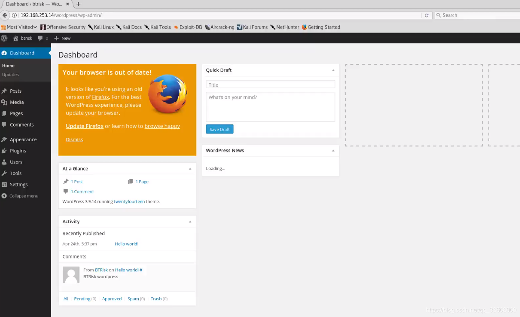Reload the page with the refresh icon
This screenshot has width=520, height=317.
(x=427, y=15)
